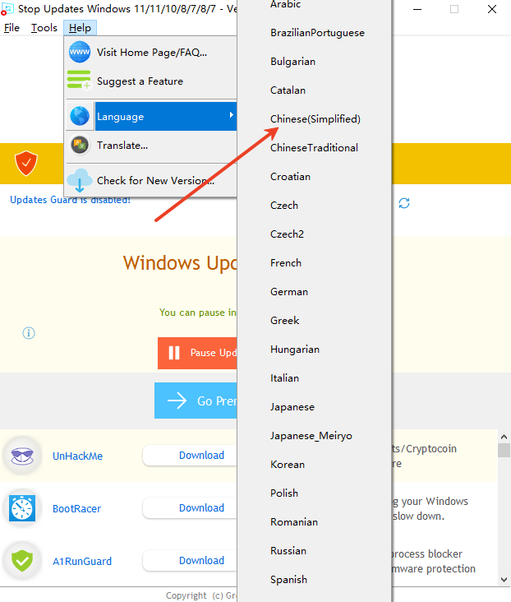Click the globe icon beside Visit Home Page/FAQ

[80, 53]
